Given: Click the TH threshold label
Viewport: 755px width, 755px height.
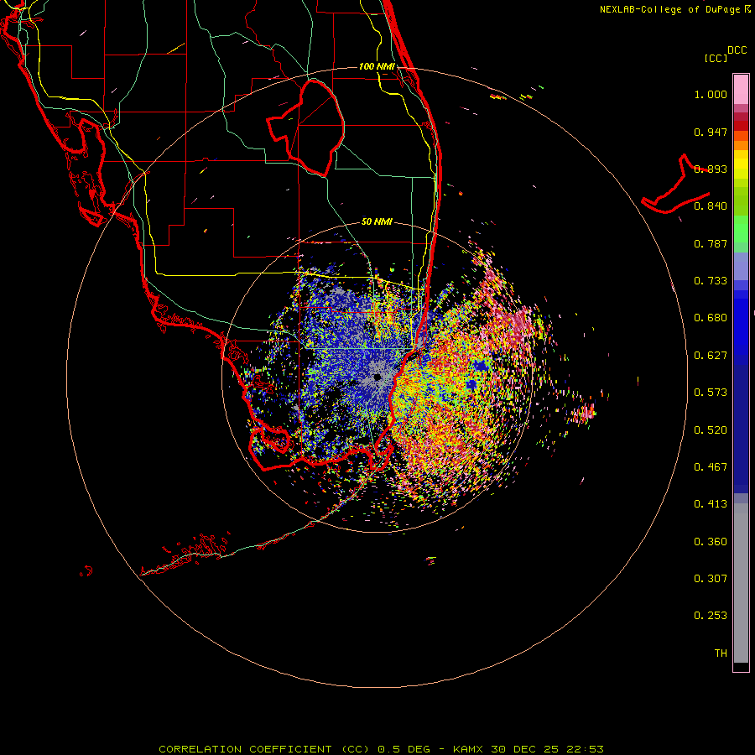Looking at the screenshot, I should (x=721, y=653).
